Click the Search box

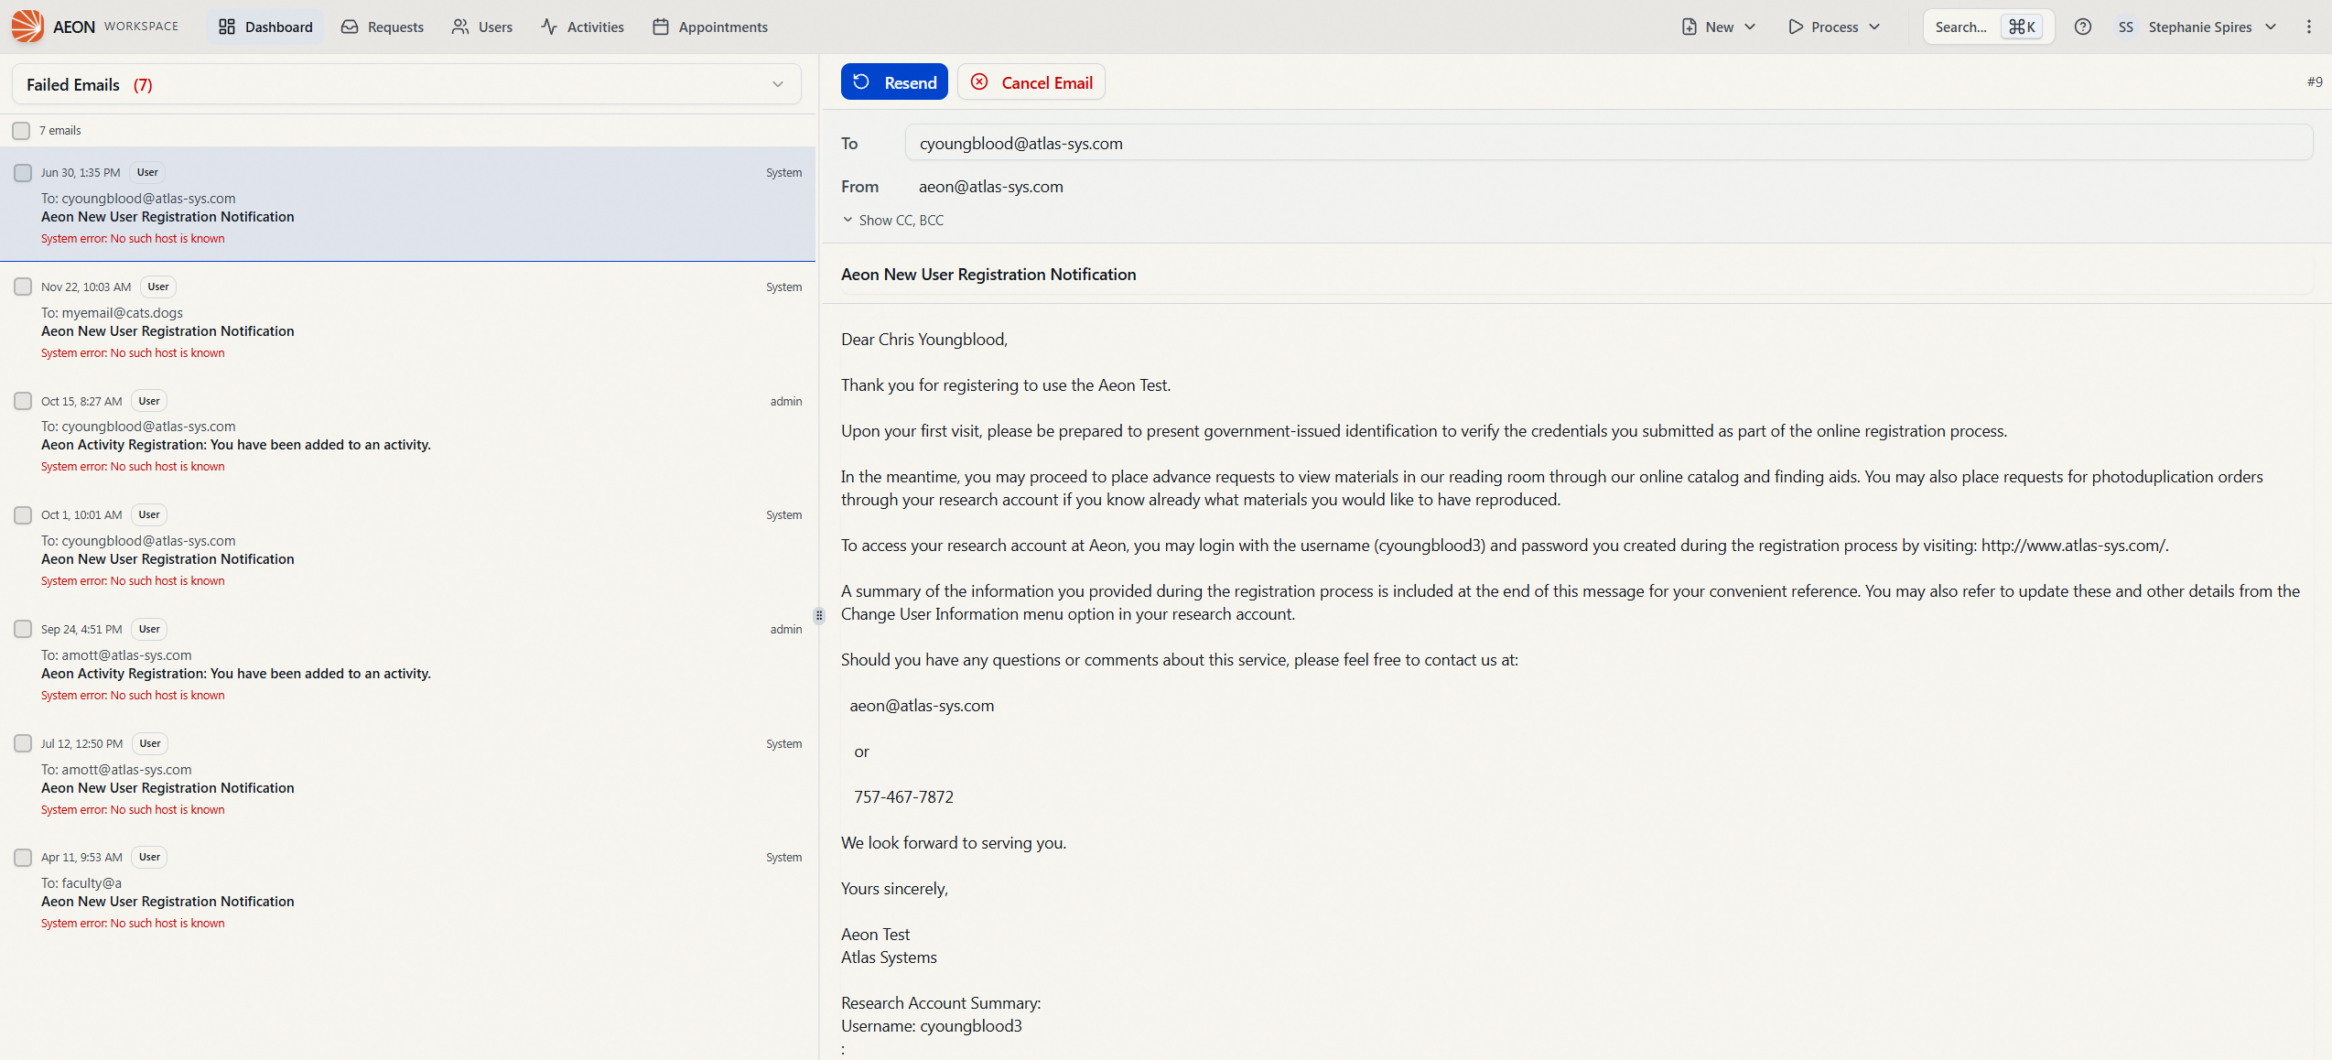pyautogui.click(x=1989, y=27)
